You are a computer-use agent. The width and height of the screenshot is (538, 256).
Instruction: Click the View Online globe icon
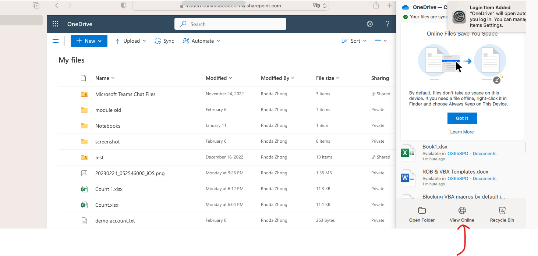pos(462,210)
